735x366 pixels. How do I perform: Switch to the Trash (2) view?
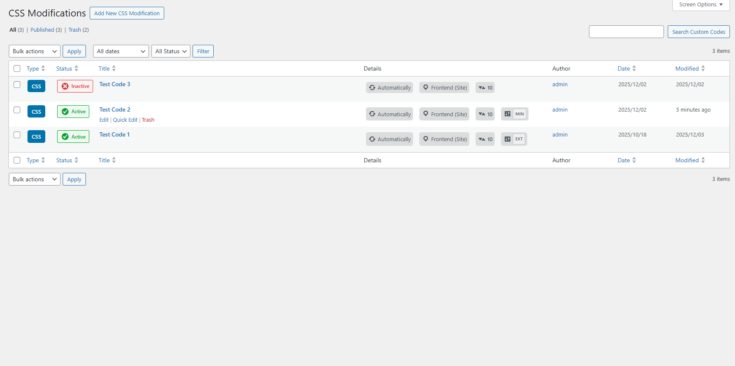point(79,30)
